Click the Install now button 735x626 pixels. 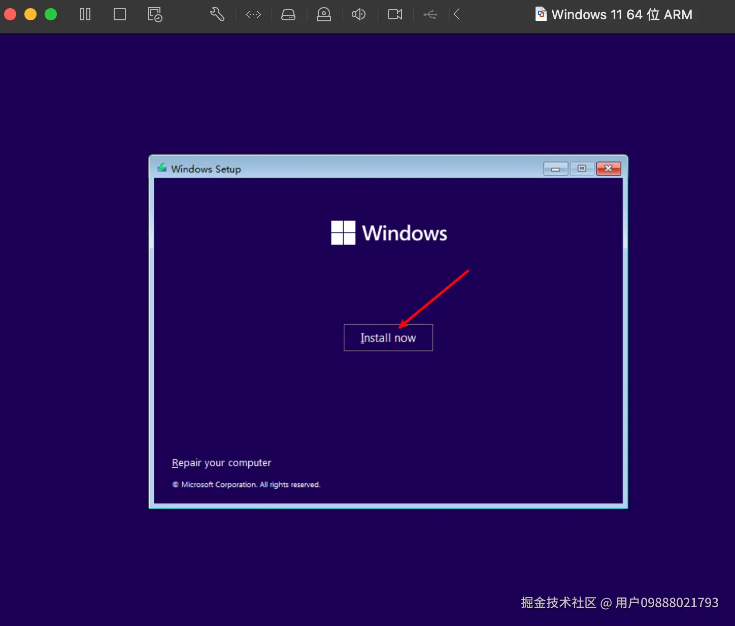pos(388,337)
